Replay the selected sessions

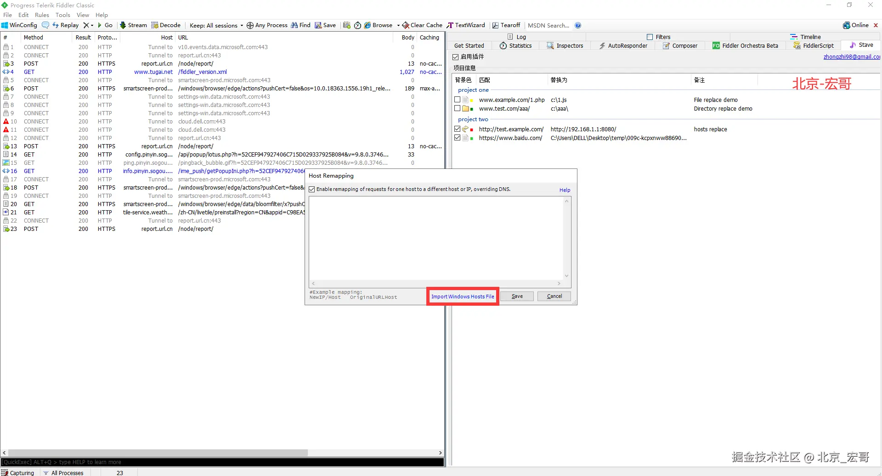coord(65,25)
